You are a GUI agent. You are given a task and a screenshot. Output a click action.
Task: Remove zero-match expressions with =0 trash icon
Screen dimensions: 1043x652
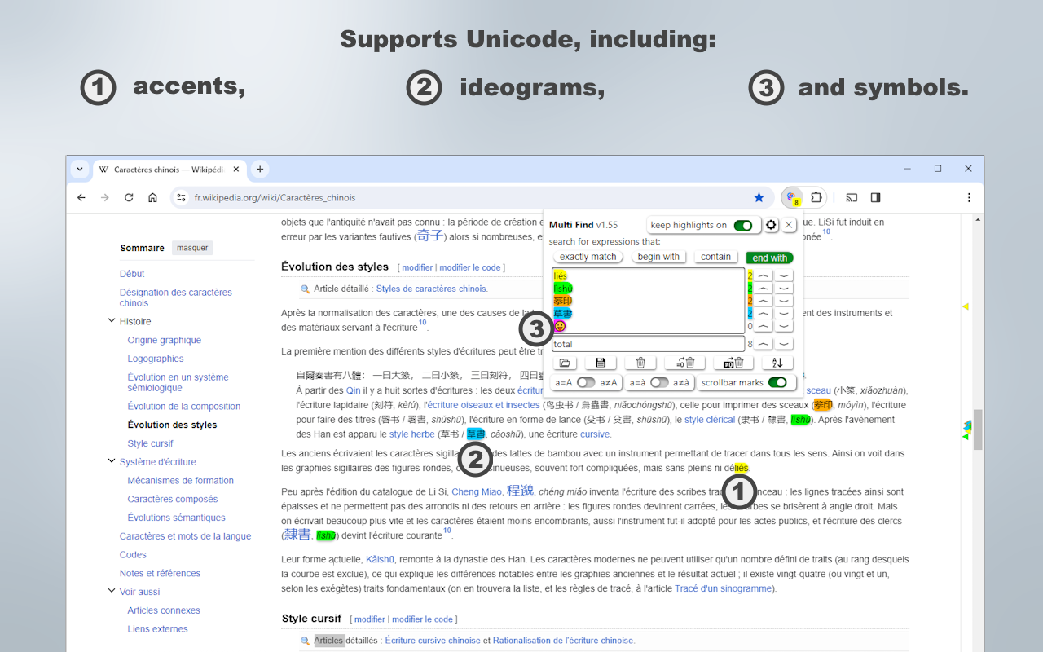684,363
